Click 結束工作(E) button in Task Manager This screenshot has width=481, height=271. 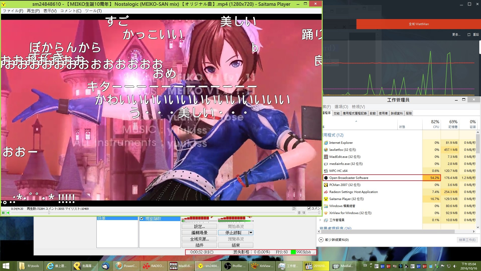(467, 240)
